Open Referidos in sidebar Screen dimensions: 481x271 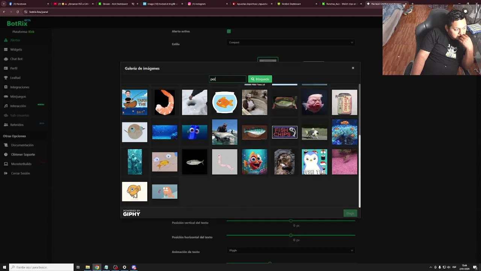(x=17, y=125)
